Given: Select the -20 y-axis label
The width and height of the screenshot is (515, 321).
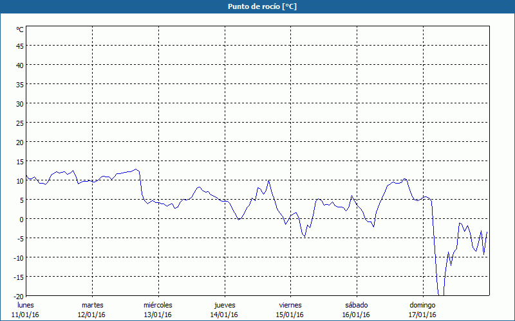Looking at the screenshot, I should pos(19,296).
